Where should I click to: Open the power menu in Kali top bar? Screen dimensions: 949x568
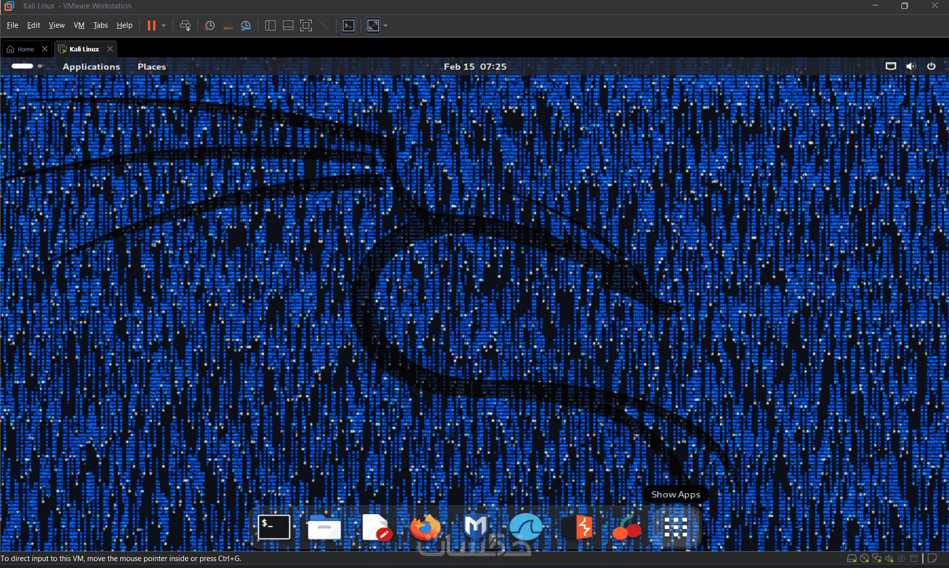tap(931, 66)
